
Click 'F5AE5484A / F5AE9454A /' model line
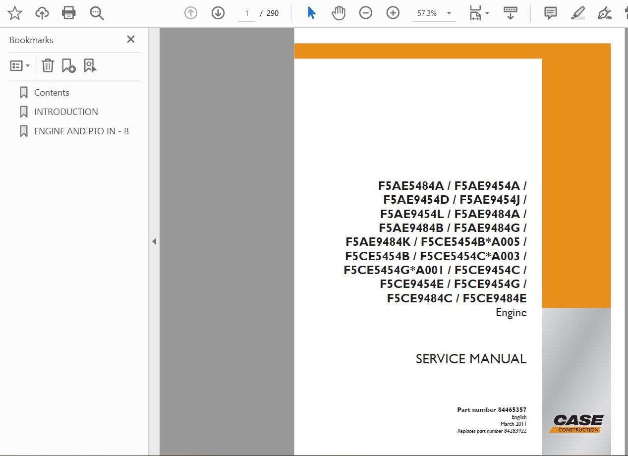pyautogui.click(x=453, y=186)
